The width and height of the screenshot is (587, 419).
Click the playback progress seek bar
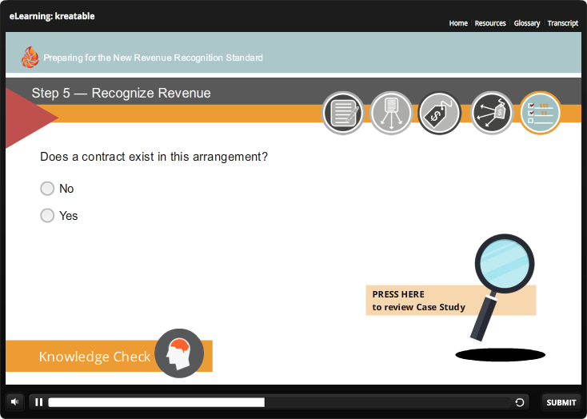coord(278,402)
